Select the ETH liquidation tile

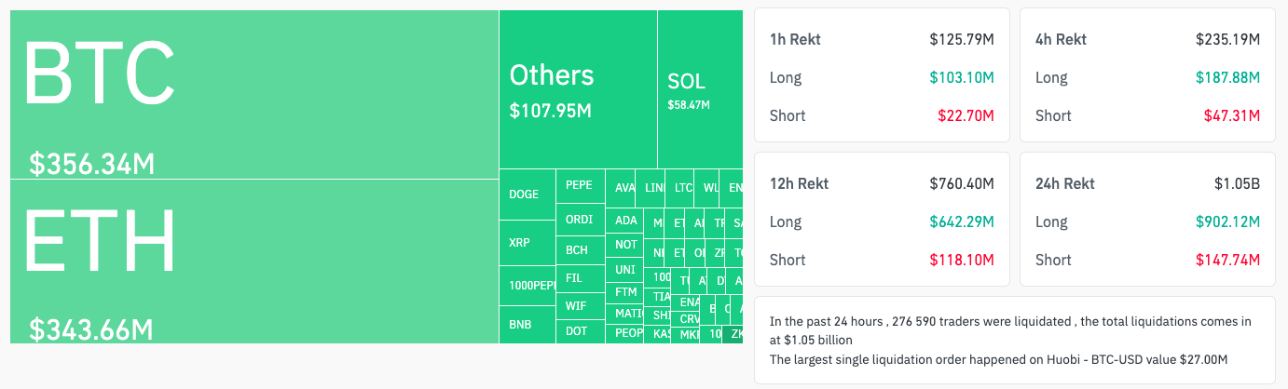coord(253,261)
